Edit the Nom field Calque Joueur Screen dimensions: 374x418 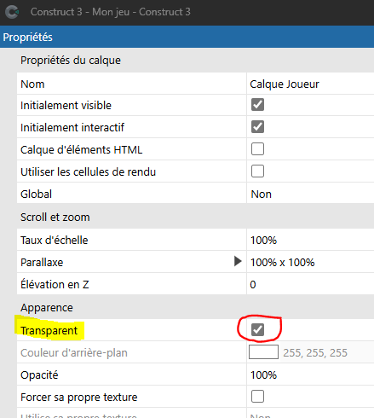(x=310, y=84)
